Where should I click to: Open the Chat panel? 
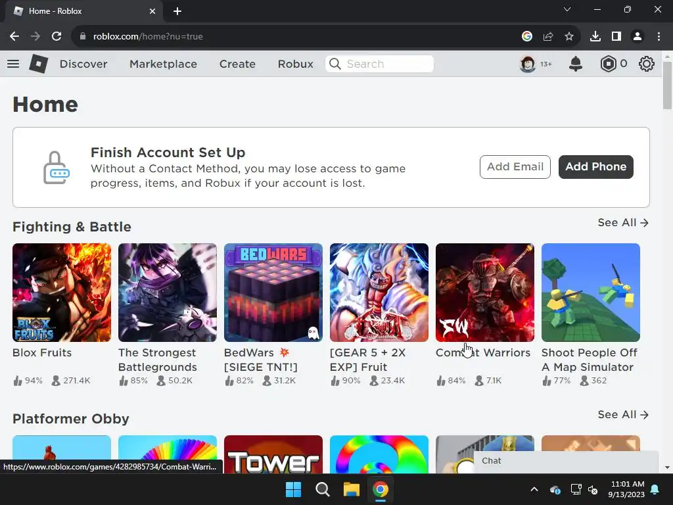click(x=566, y=461)
